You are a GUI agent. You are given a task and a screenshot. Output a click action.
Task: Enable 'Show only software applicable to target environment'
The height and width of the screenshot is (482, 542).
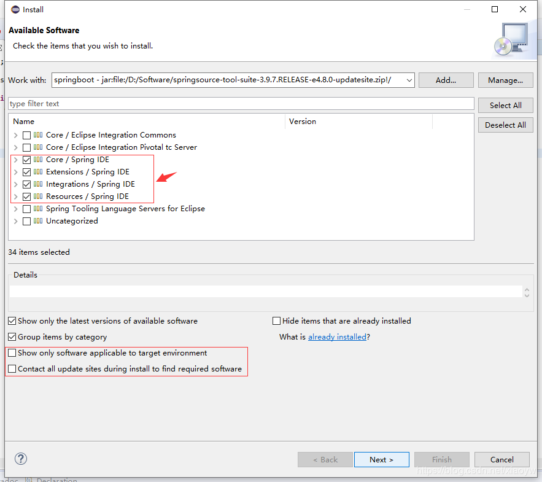pos(12,353)
